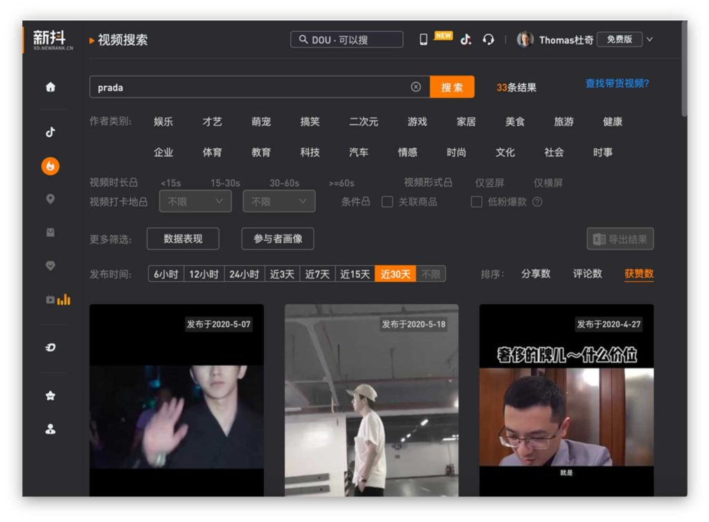
Task: Select the >=60s video length option
Action: tap(341, 183)
